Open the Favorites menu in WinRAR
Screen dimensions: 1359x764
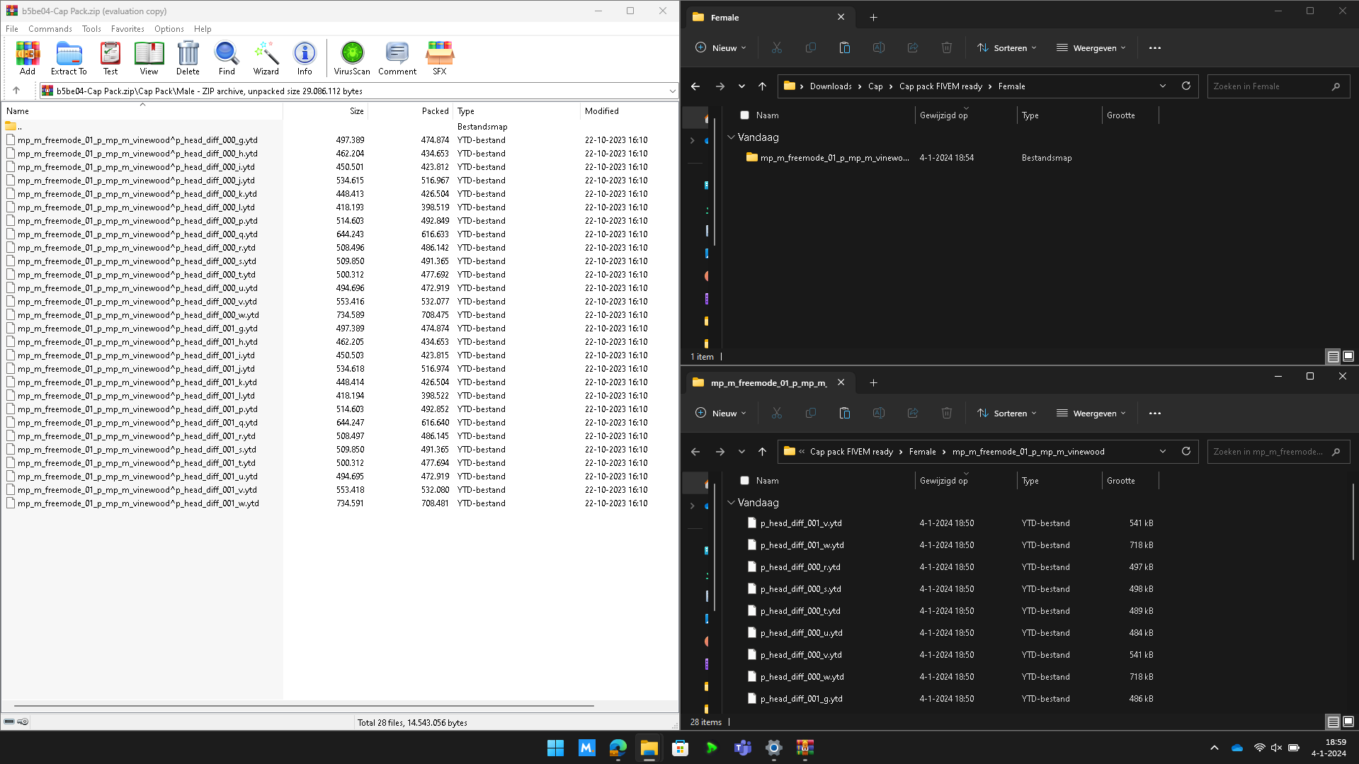127,29
